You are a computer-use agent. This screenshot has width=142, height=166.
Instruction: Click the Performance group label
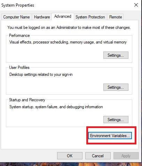point(19,35)
